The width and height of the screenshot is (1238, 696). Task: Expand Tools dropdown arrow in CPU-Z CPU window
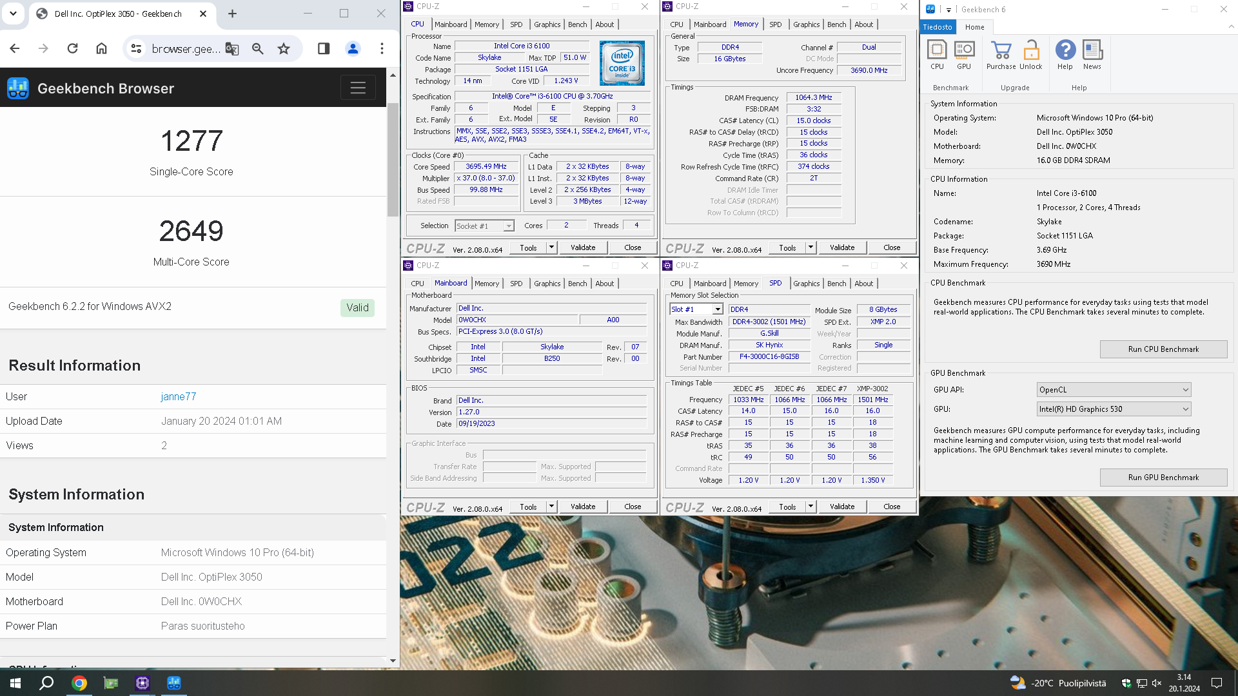click(x=551, y=247)
